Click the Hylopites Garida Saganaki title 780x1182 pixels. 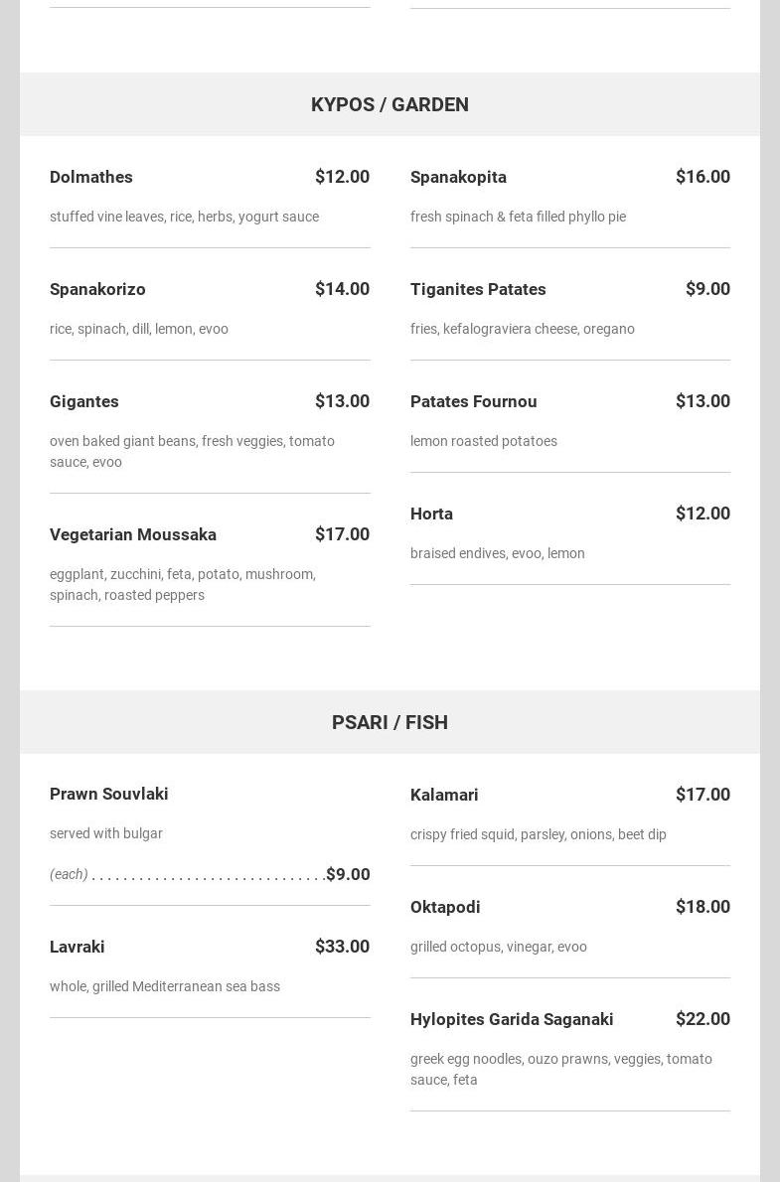tap(512, 1019)
